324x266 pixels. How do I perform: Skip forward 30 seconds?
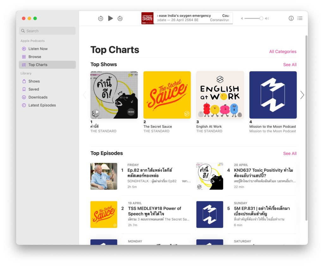120,18
